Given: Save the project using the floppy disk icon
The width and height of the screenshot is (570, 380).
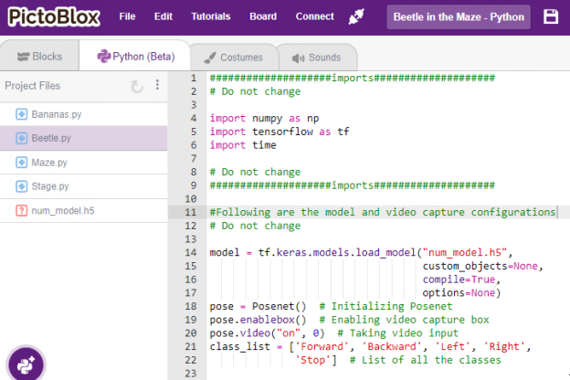Looking at the screenshot, I should click(x=551, y=16).
